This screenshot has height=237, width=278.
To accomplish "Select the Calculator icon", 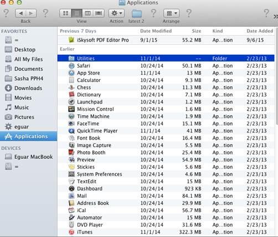I will point(71,80).
